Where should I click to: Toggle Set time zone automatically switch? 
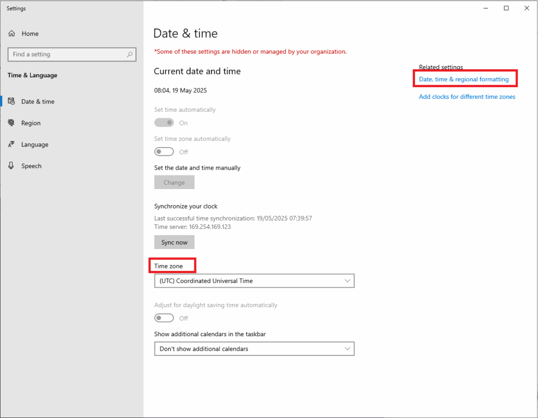[164, 152]
